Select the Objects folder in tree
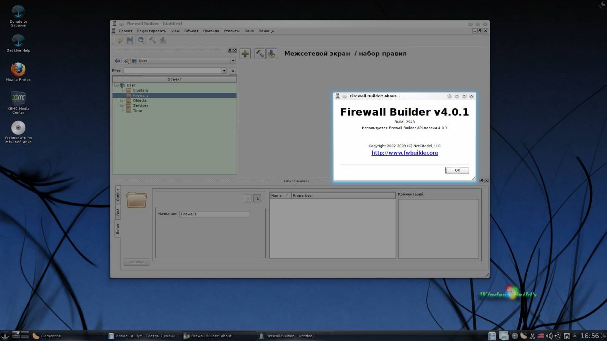This screenshot has height=341, width=607. pos(139,100)
